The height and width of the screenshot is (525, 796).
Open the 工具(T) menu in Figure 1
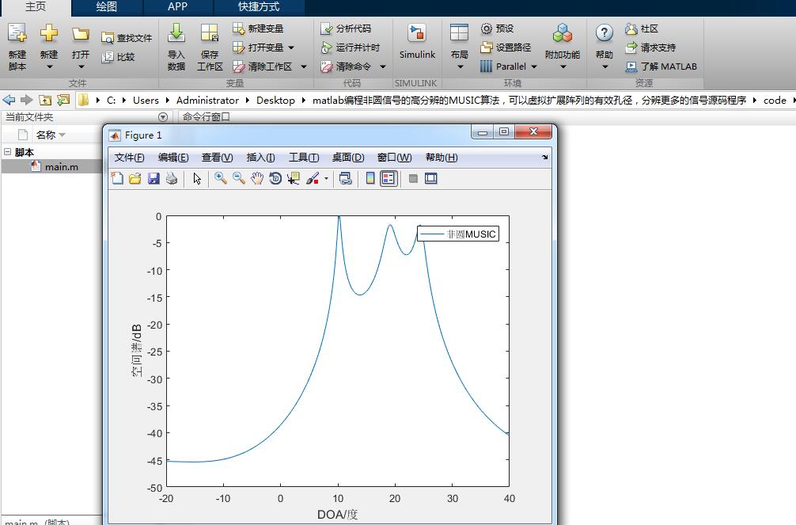304,158
